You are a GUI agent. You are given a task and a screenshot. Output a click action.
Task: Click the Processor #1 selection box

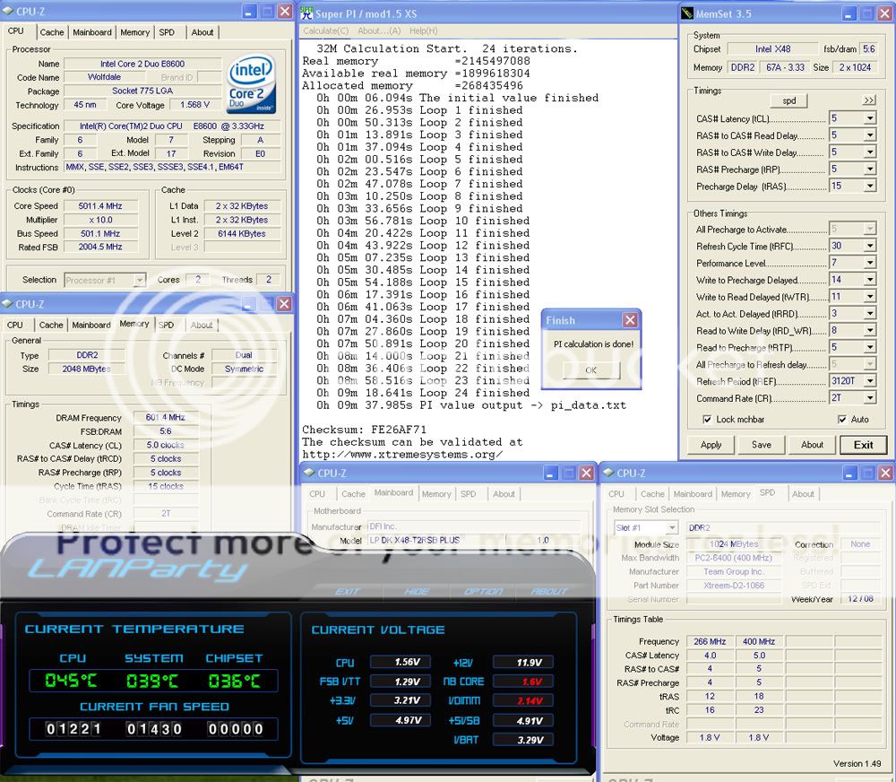click(x=105, y=281)
